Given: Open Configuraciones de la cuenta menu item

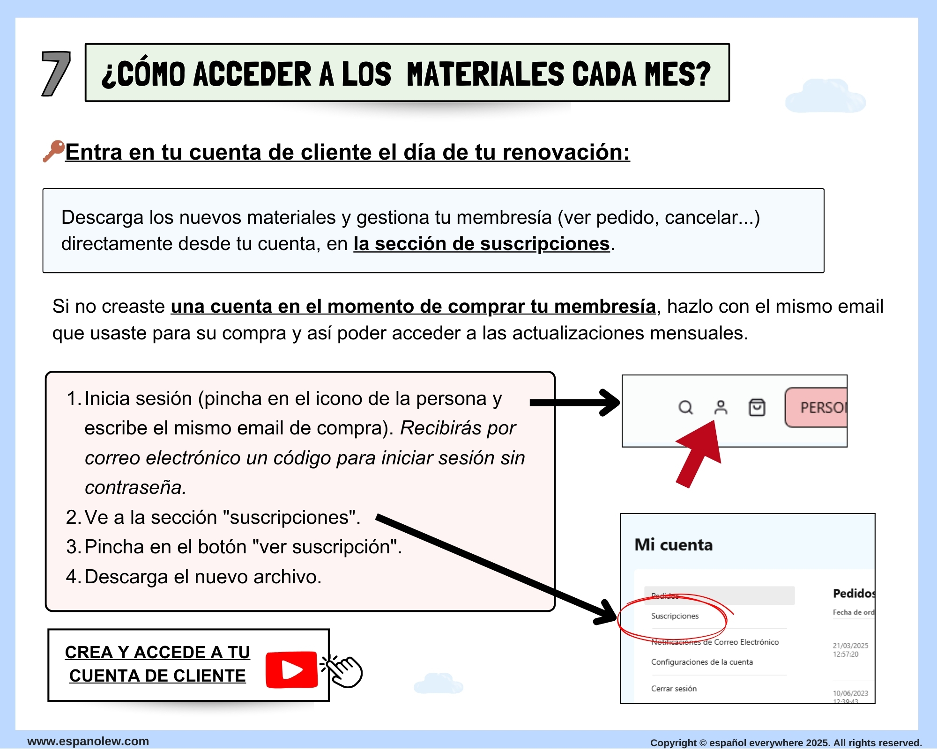Looking at the screenshot, I should coord(702,662).
